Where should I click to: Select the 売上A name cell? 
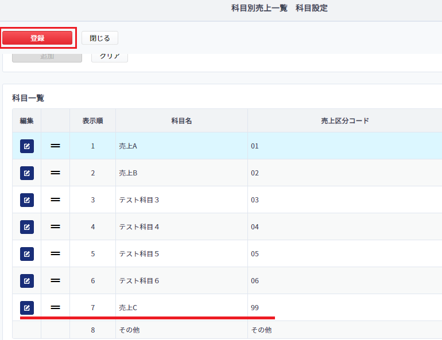[x=181, y=146]
